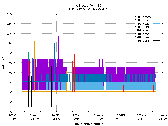Select the "NPD2 bias" legend label
This screenshot has height=126, width=168.
pos(142,24)
